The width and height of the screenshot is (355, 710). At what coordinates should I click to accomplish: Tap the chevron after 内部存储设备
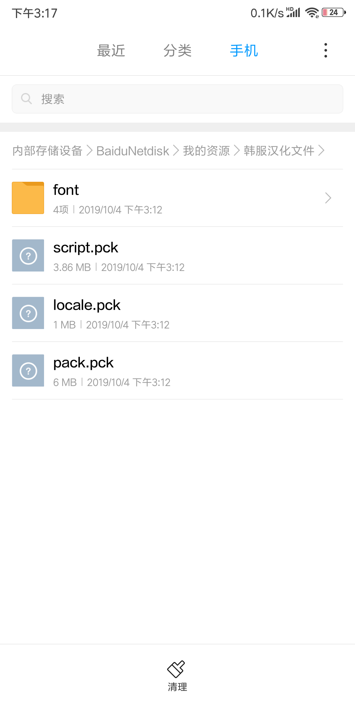tap(89, 151)
